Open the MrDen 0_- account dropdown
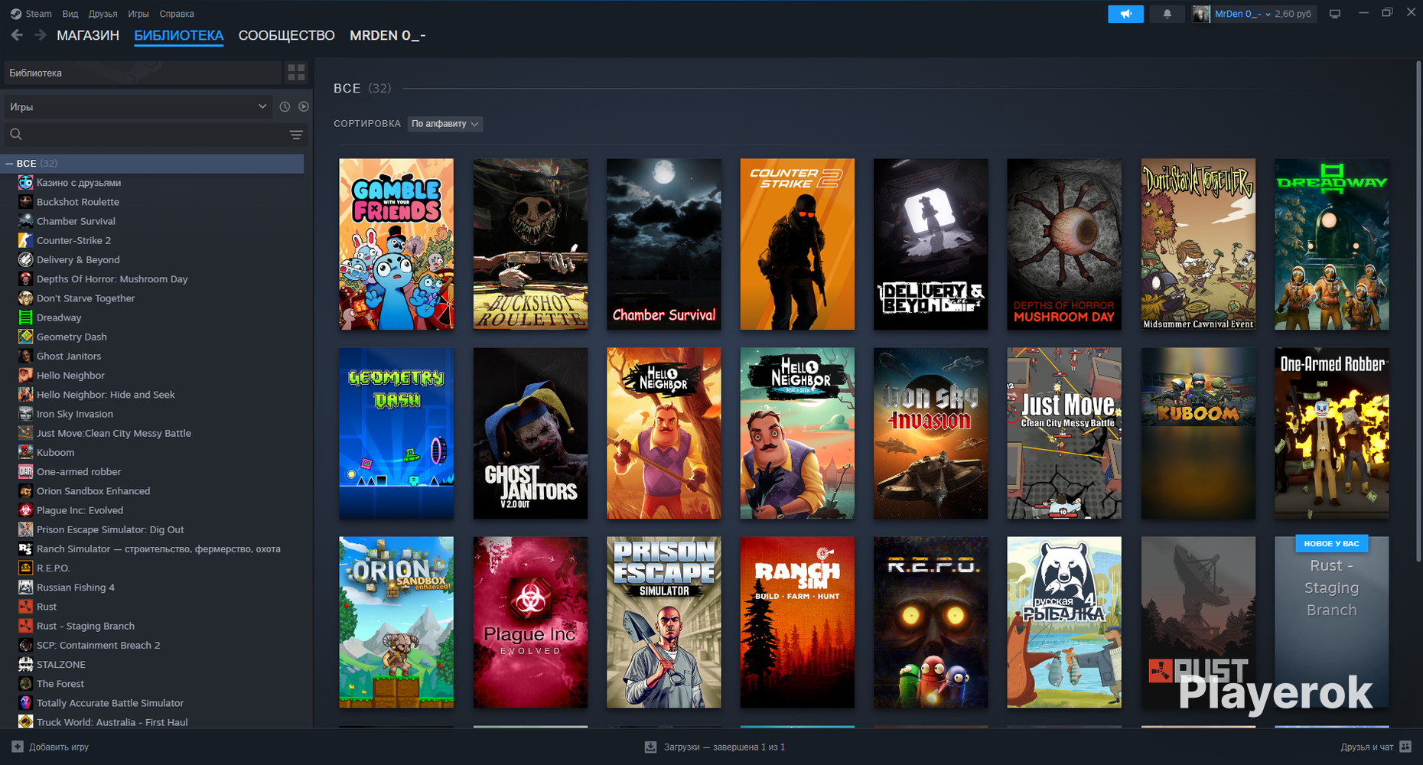This screenshot has width=1423, height=765. 1242,14
